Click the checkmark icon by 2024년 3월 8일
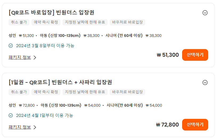Screen dimensions: 217x139 pos(11,46)
